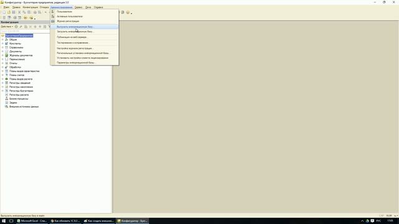The height and width of the screenshot is (224, 399).
Task: Expand the Отчеты tree node
Action: click(2, 63)
